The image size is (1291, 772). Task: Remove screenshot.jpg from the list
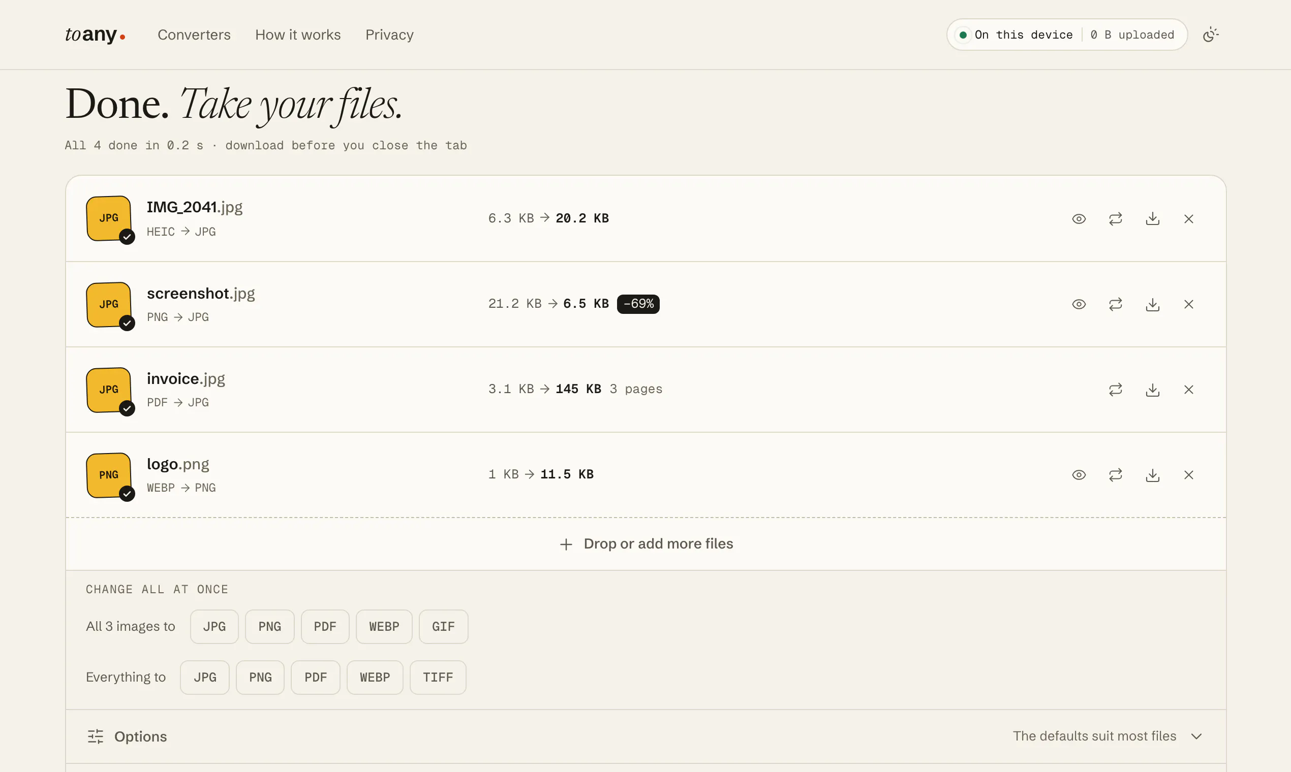(1188, 304)
